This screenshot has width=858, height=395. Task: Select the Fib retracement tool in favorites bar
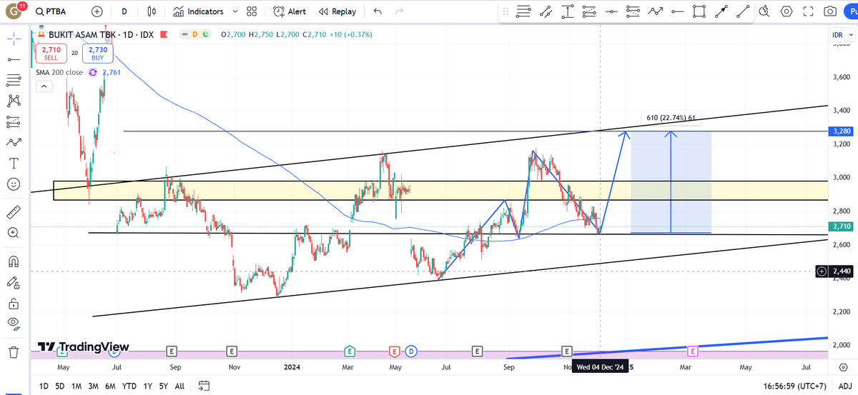point(524,11)
